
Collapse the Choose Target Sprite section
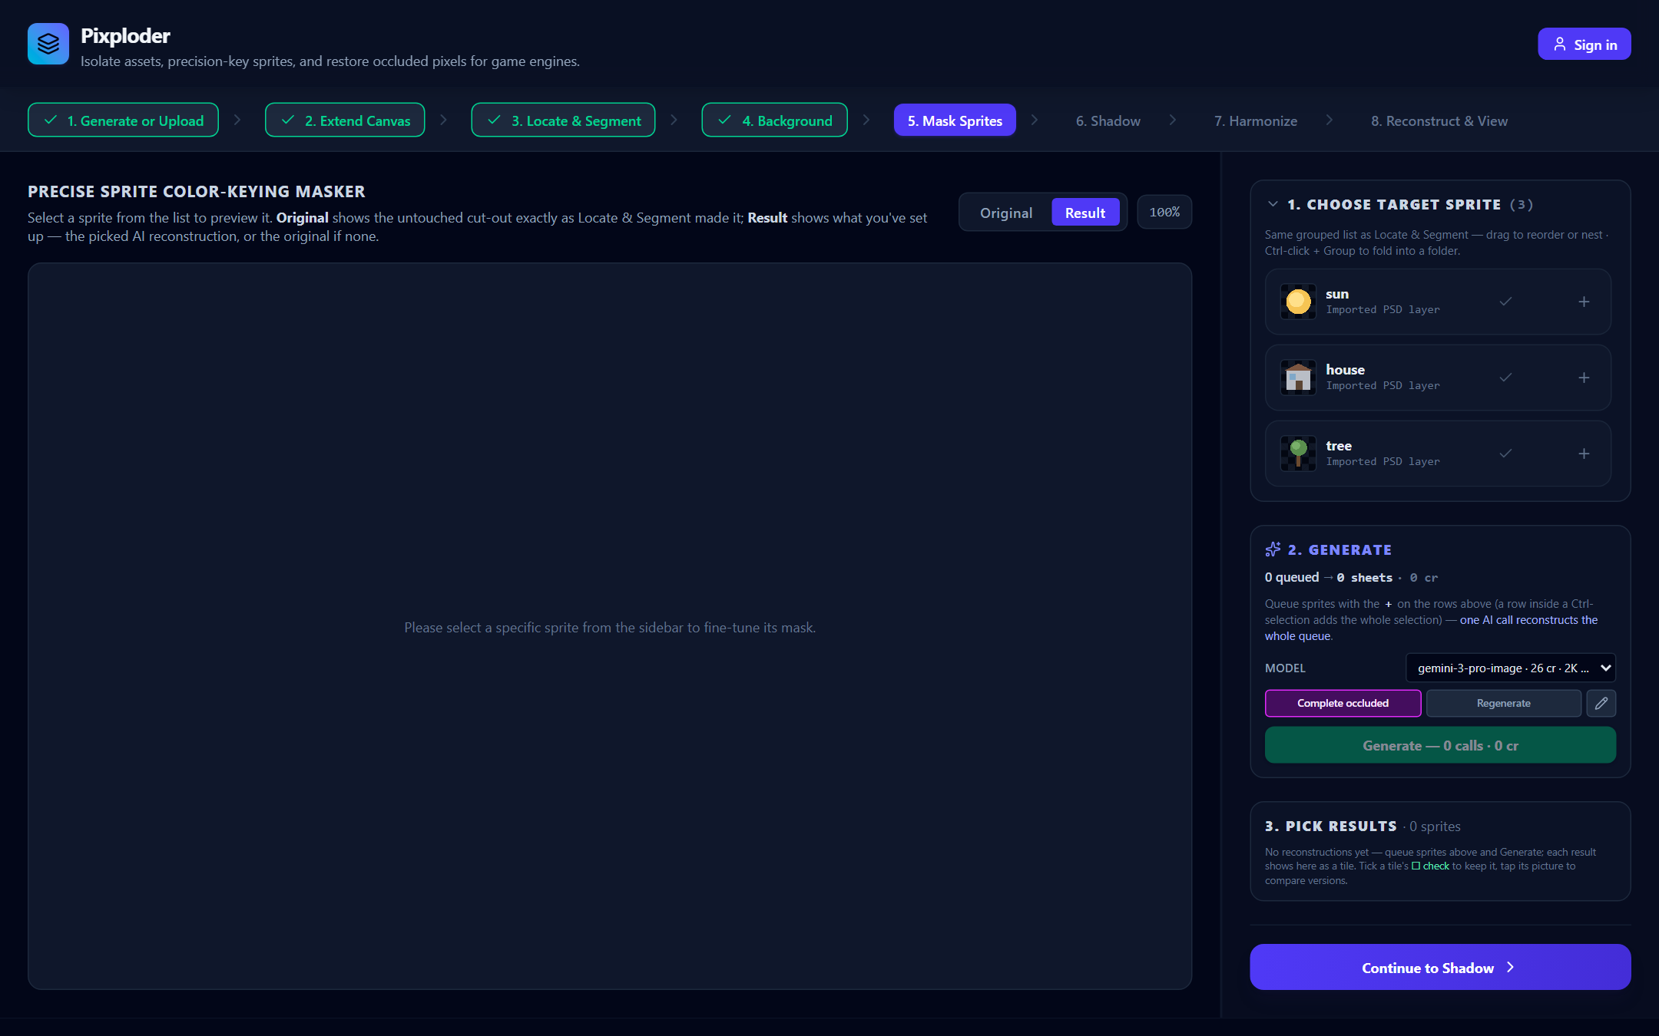tap(1273, 204)
